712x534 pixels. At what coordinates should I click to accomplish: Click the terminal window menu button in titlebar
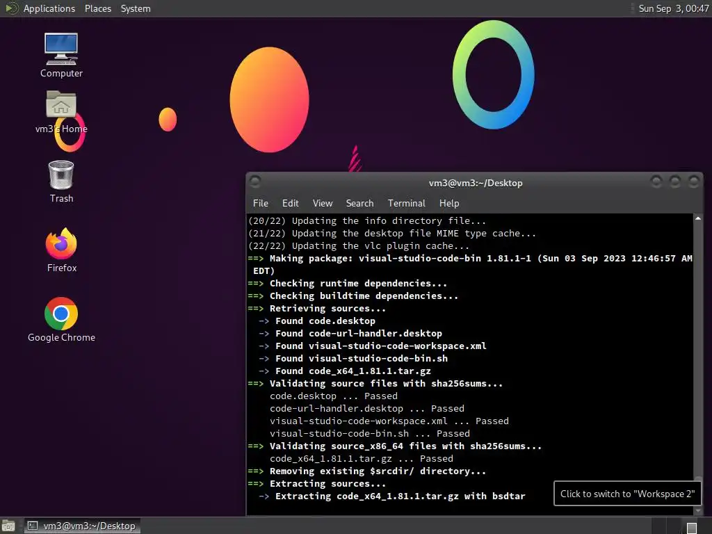coord(255,181)
